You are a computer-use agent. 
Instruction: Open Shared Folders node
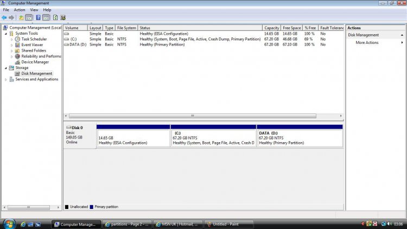34,50
